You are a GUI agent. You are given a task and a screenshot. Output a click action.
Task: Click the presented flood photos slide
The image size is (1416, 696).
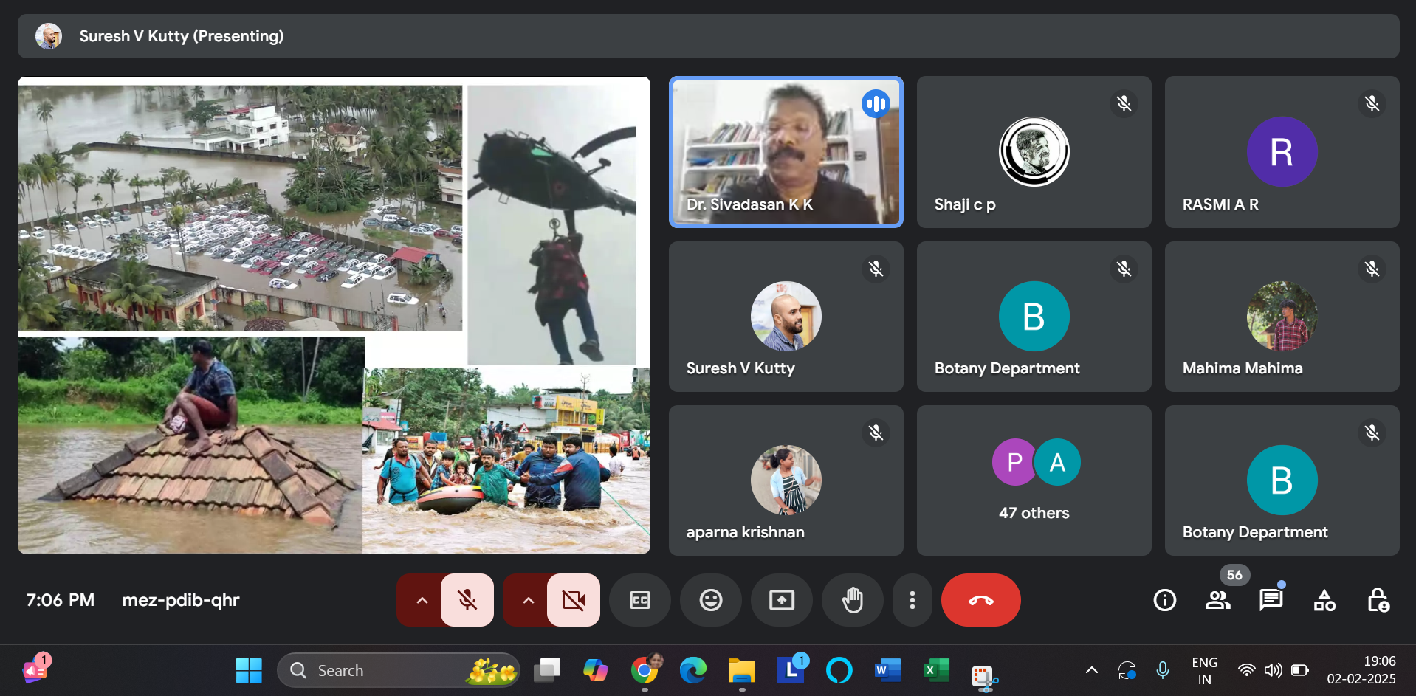334,315
